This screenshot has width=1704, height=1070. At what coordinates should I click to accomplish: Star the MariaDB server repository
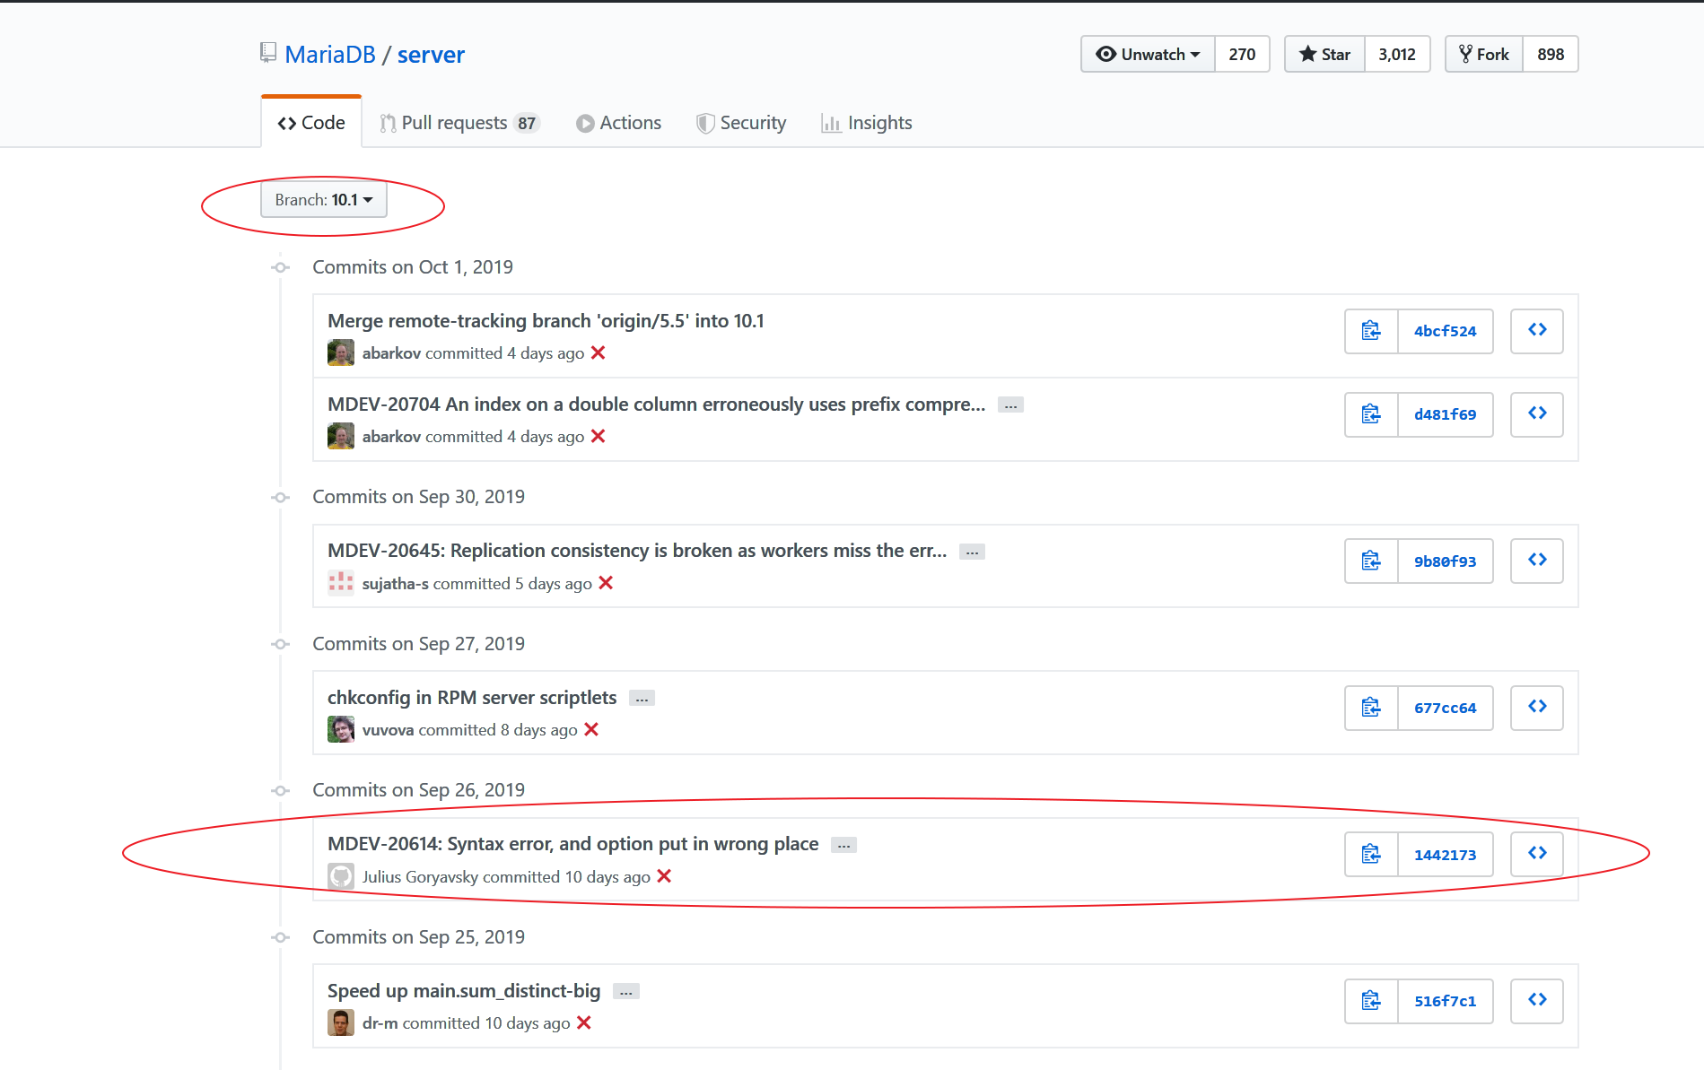1324,55
